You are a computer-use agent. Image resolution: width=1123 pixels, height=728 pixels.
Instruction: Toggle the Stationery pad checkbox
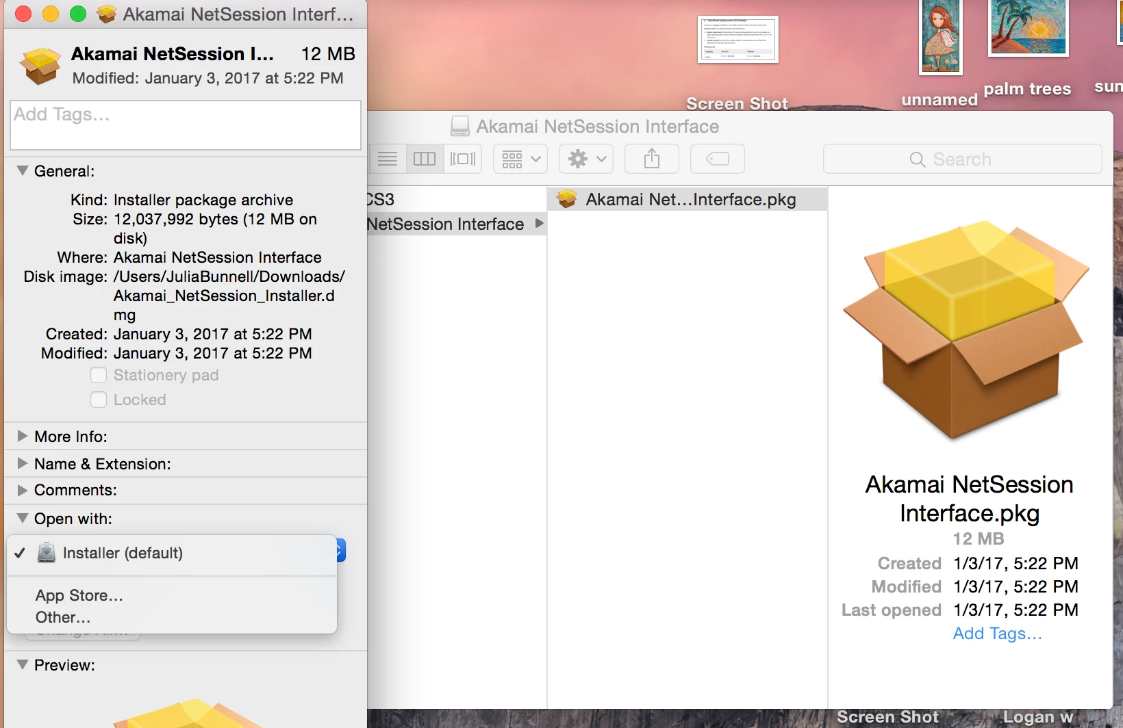pyautogui.click(x=99, y=375)
